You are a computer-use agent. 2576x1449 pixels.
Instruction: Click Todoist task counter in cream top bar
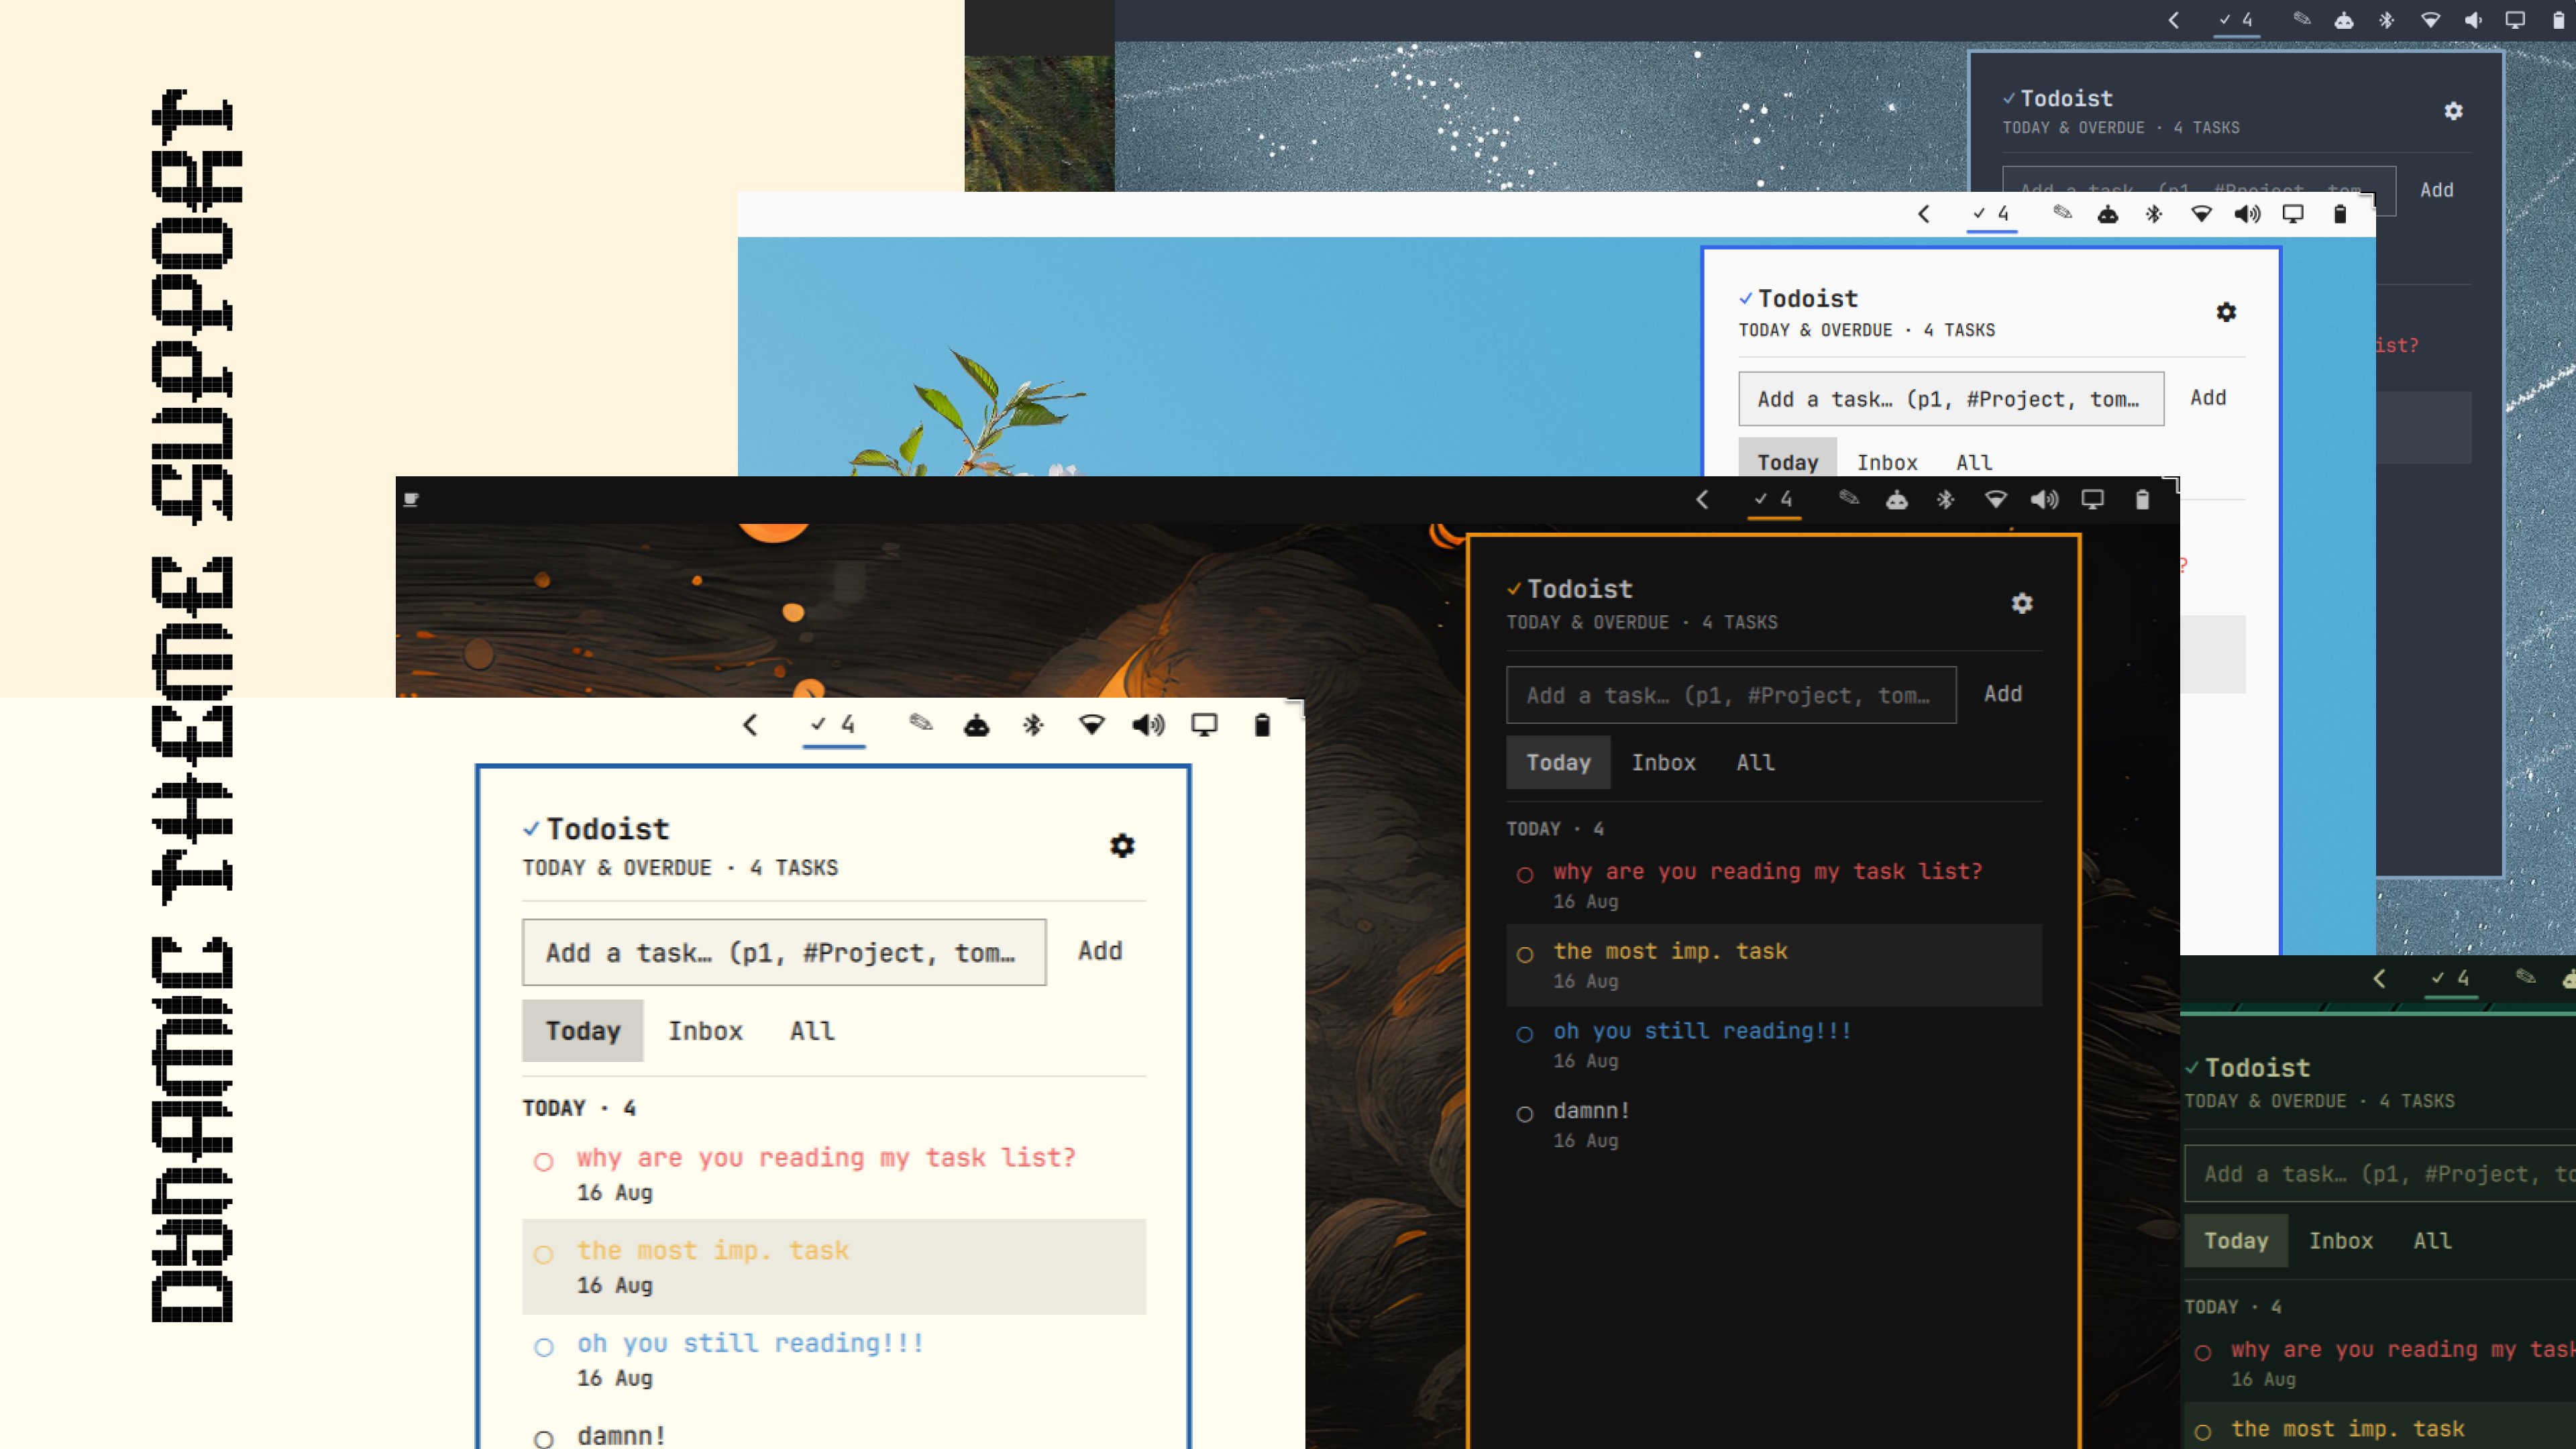(834, 726)
